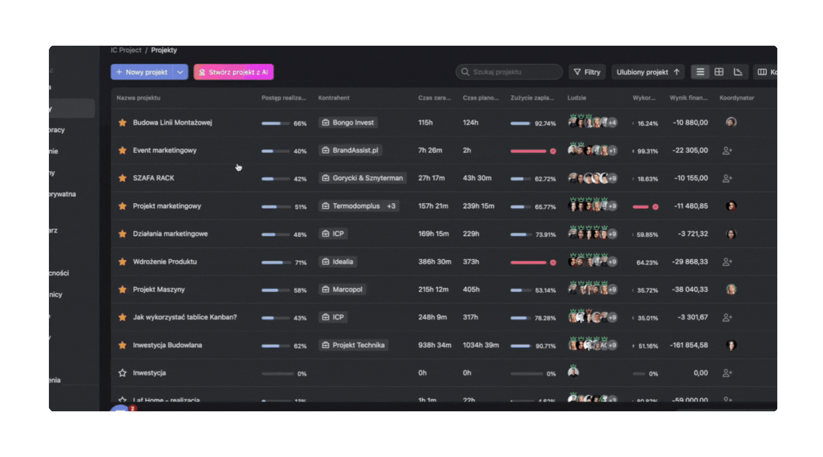The width and height of the screenshot is (823, 457).
Task: Focus the Szukaj projektu search field
Action: pyautogui.click(x=509, y=72)
